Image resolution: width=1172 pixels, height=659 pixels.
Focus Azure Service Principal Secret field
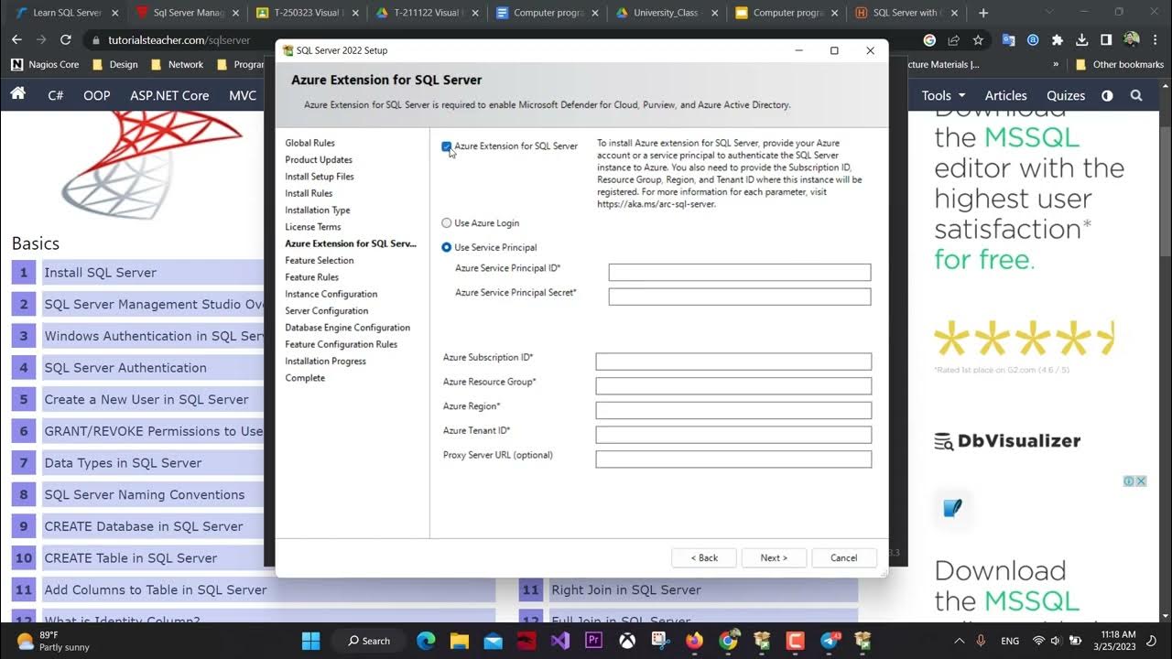740,297
